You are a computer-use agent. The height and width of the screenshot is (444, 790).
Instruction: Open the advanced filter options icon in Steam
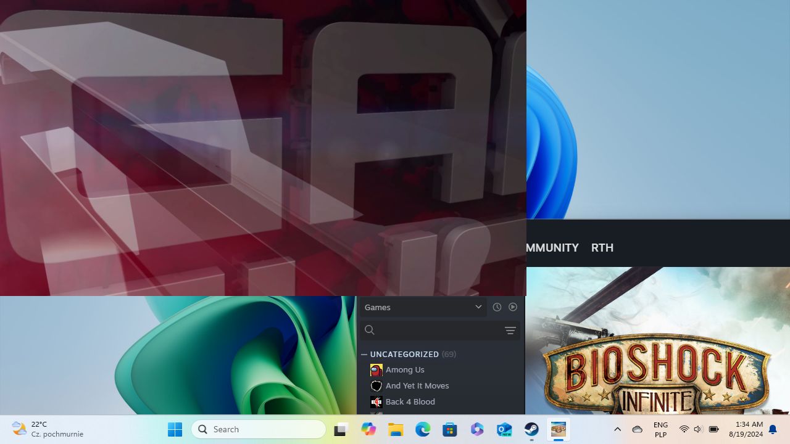(510, 331)
